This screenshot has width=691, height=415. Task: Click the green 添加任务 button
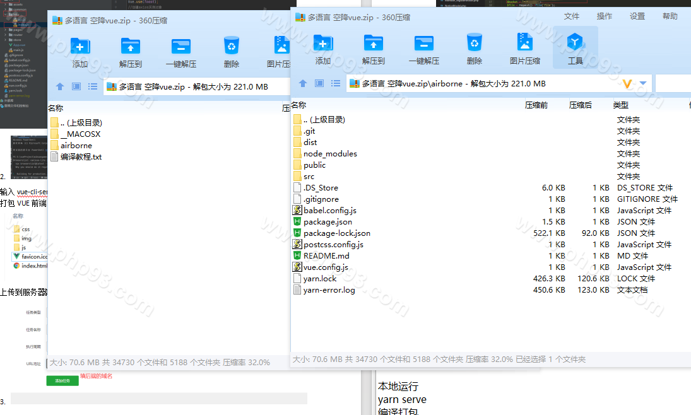[x=62, y=381]
